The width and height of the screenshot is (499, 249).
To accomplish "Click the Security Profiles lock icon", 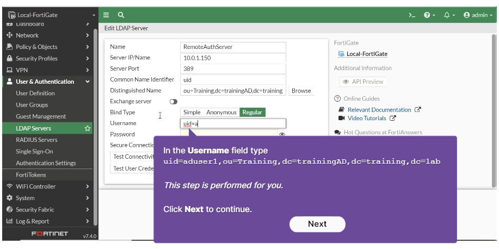I will (10, 59).
